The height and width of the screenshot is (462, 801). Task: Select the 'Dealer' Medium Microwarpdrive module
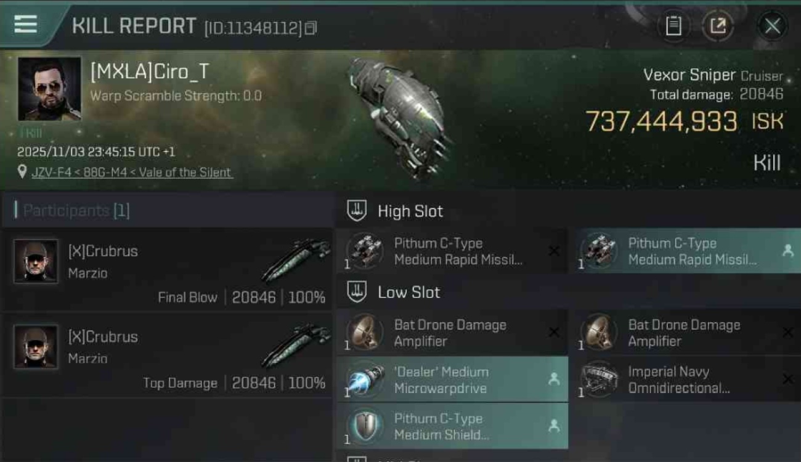point(452,380)
